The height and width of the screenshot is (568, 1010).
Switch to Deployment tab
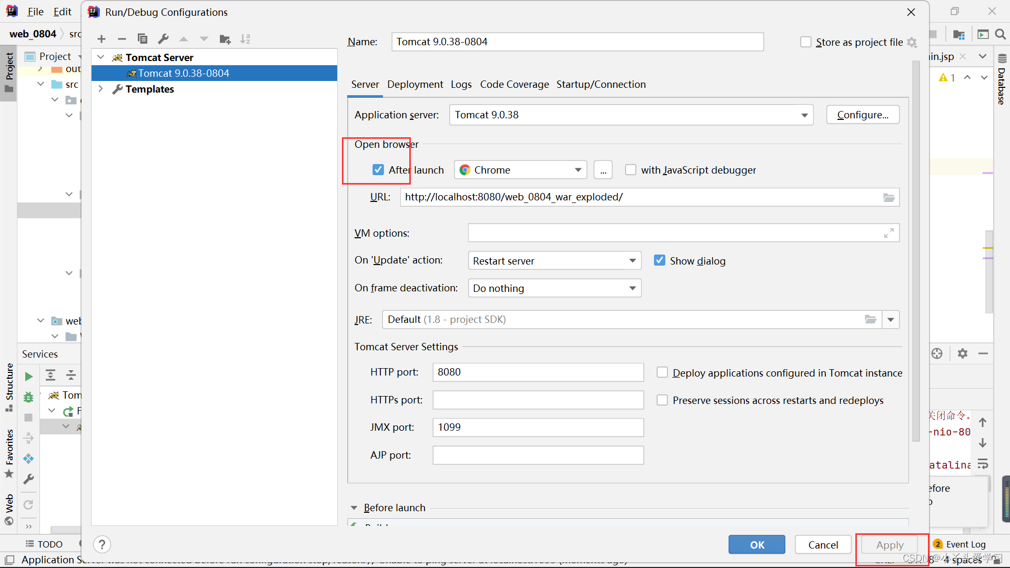point(415,84)
